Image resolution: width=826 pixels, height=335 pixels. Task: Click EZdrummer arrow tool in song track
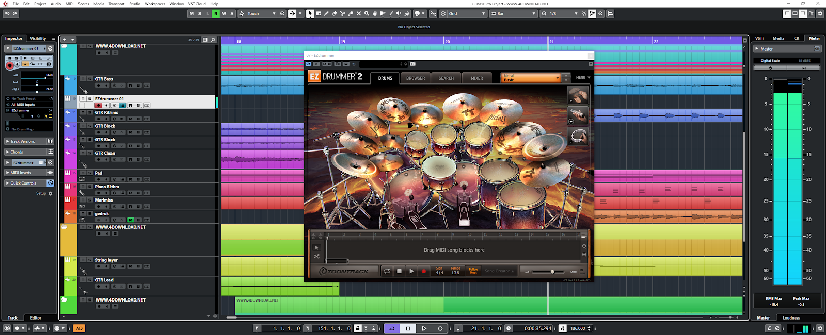316,247
